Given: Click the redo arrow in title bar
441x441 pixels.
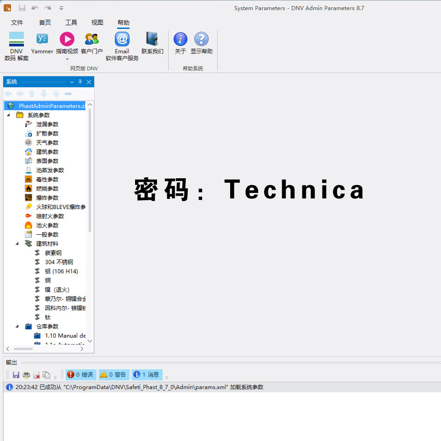Looking at the screenshot, I should click(x=48, y=8).
